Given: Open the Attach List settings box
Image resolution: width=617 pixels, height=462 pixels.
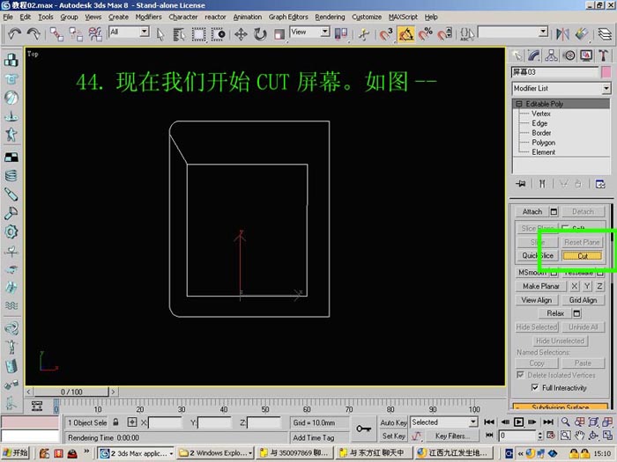Looking at the screenshot, I should click(554, 212).
